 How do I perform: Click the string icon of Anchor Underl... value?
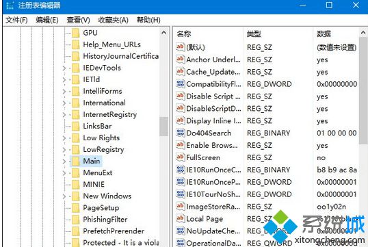(x=181, y=59)
